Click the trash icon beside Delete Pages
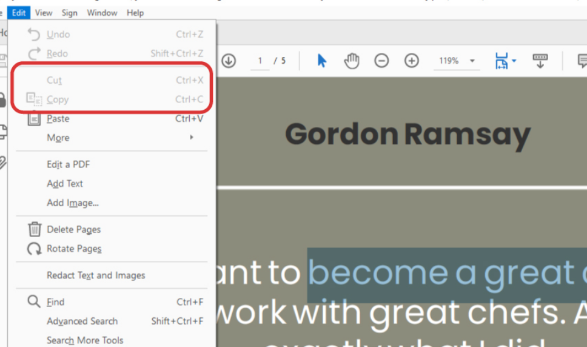The width and height of the screenshot is (587, 347). [x=35, y=229]
